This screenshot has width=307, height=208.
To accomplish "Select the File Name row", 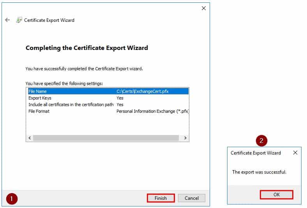I will point(108,91).
